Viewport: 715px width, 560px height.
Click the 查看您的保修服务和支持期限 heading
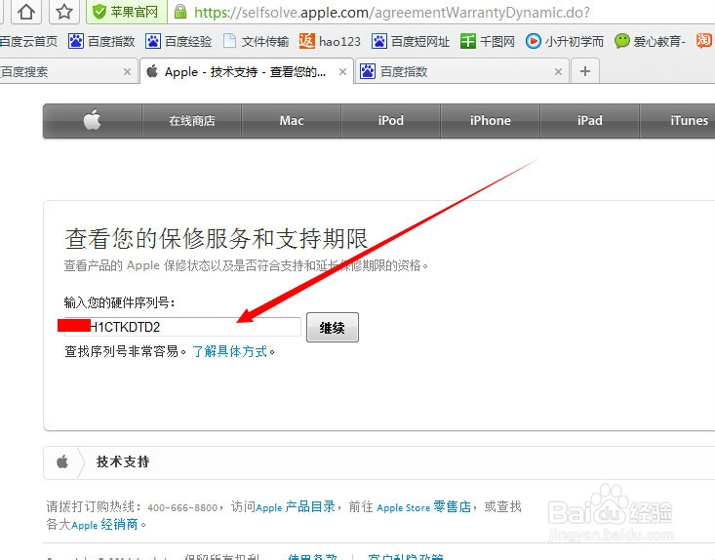[x=217, y=238]
